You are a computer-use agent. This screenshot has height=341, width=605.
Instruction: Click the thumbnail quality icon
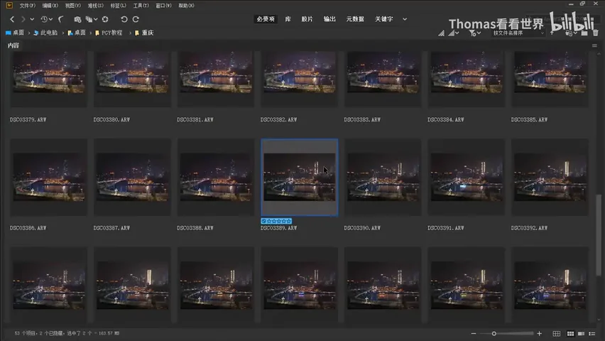[441, 33]
